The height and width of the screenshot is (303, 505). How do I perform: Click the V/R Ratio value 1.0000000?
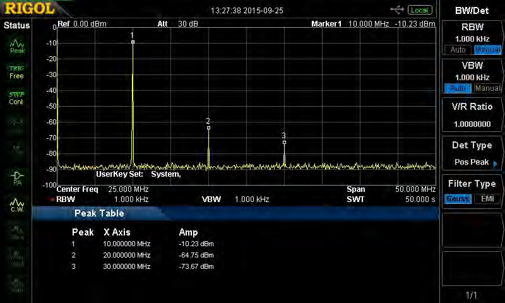click(472, 124)
